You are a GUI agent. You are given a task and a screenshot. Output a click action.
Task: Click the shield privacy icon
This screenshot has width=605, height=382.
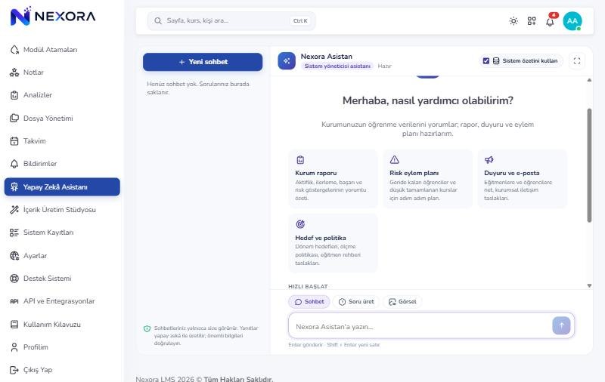pos(147,329)
